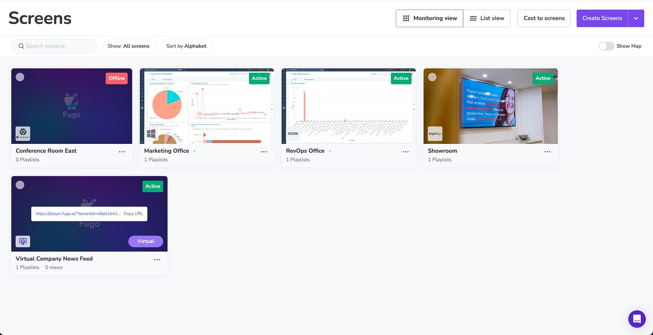This screenshot has height=335, width=653.
Task: Select the Showroom screen checkbox circle
Action: coord(432,77)
